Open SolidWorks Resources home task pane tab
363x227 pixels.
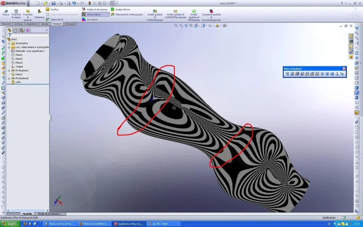point(351,36)
